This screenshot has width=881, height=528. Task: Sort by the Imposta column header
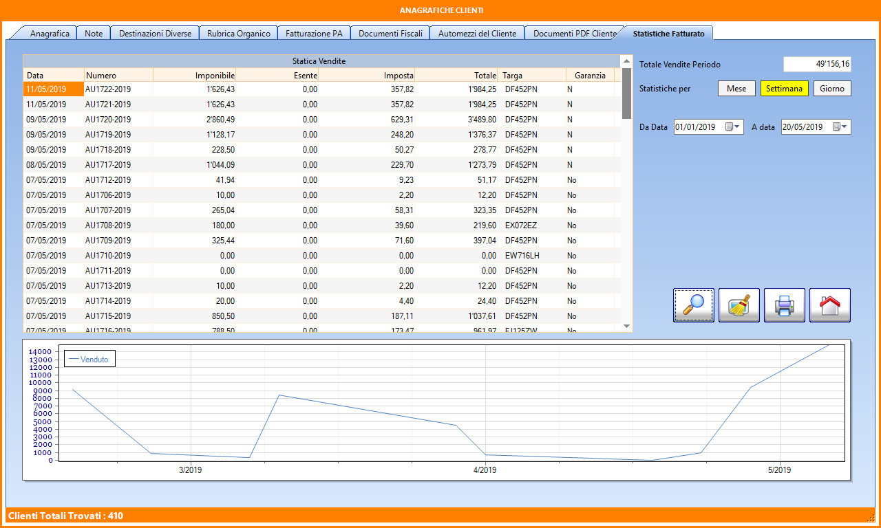tap(367, 75)
